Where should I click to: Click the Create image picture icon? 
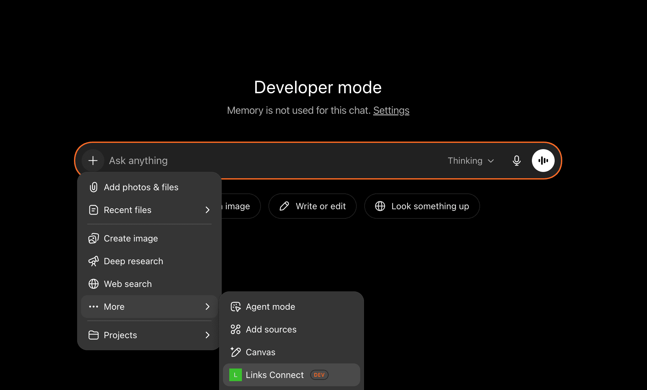pyautogui.click(x=94, y=238)
